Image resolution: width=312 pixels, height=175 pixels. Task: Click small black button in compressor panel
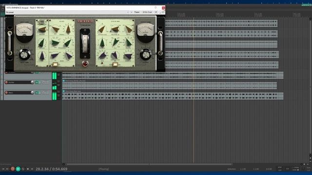click(102, 63)
